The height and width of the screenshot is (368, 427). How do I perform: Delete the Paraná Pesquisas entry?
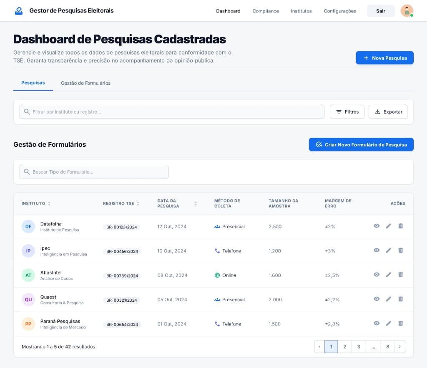pyautogui.click(x=401, y=323)
